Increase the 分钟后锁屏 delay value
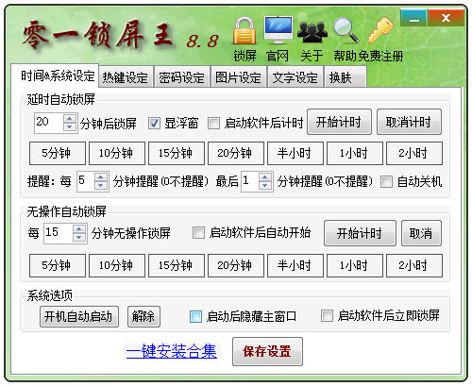472x386 pixels. pyautogui.click(x=70, y=119)
